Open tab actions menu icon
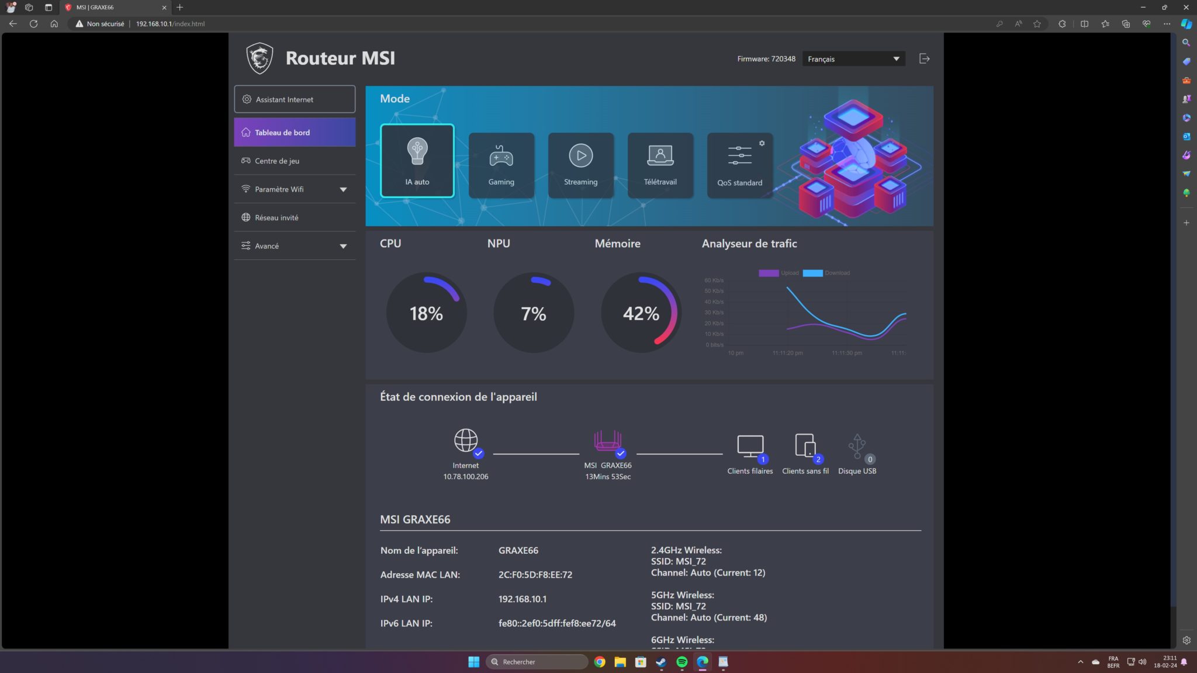The image size is (1197, 673). pyautogui.click(x=49, y=8)
